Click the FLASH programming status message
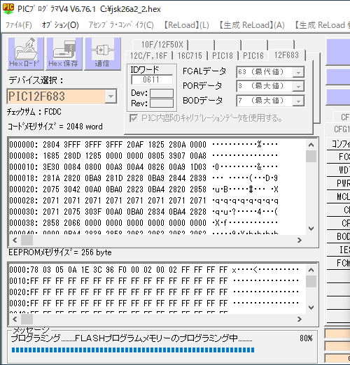The height and width of the screenshot is (365, 350). tap(132, 338)
